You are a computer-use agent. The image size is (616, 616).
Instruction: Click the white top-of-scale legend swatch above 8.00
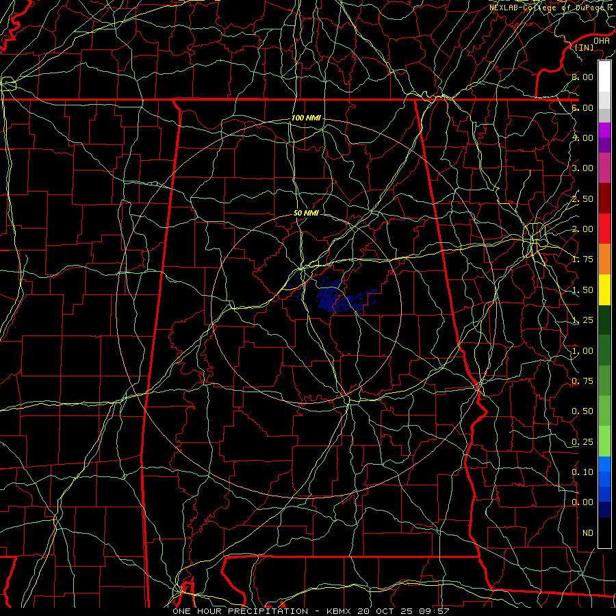[x=604, y=76]
